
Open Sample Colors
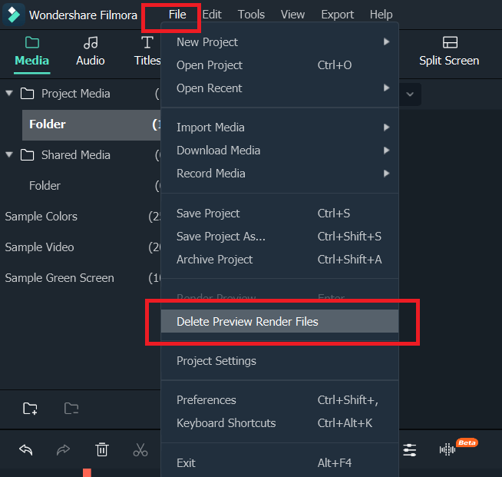click(80, 217)
